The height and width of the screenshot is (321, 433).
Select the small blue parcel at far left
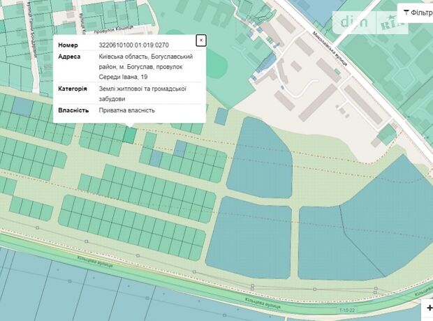tap(22, 106)
